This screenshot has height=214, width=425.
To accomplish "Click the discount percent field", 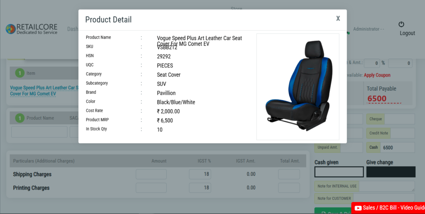I will click(x=371, y=63).
